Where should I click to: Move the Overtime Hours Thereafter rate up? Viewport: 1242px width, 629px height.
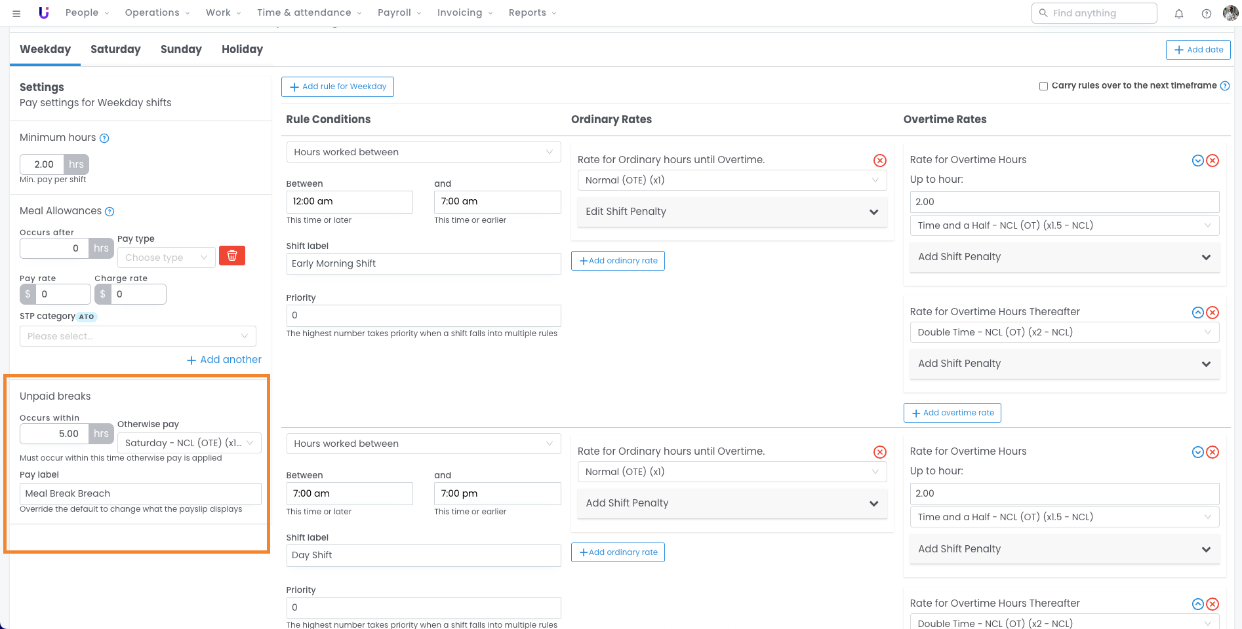click(1197, 313)
